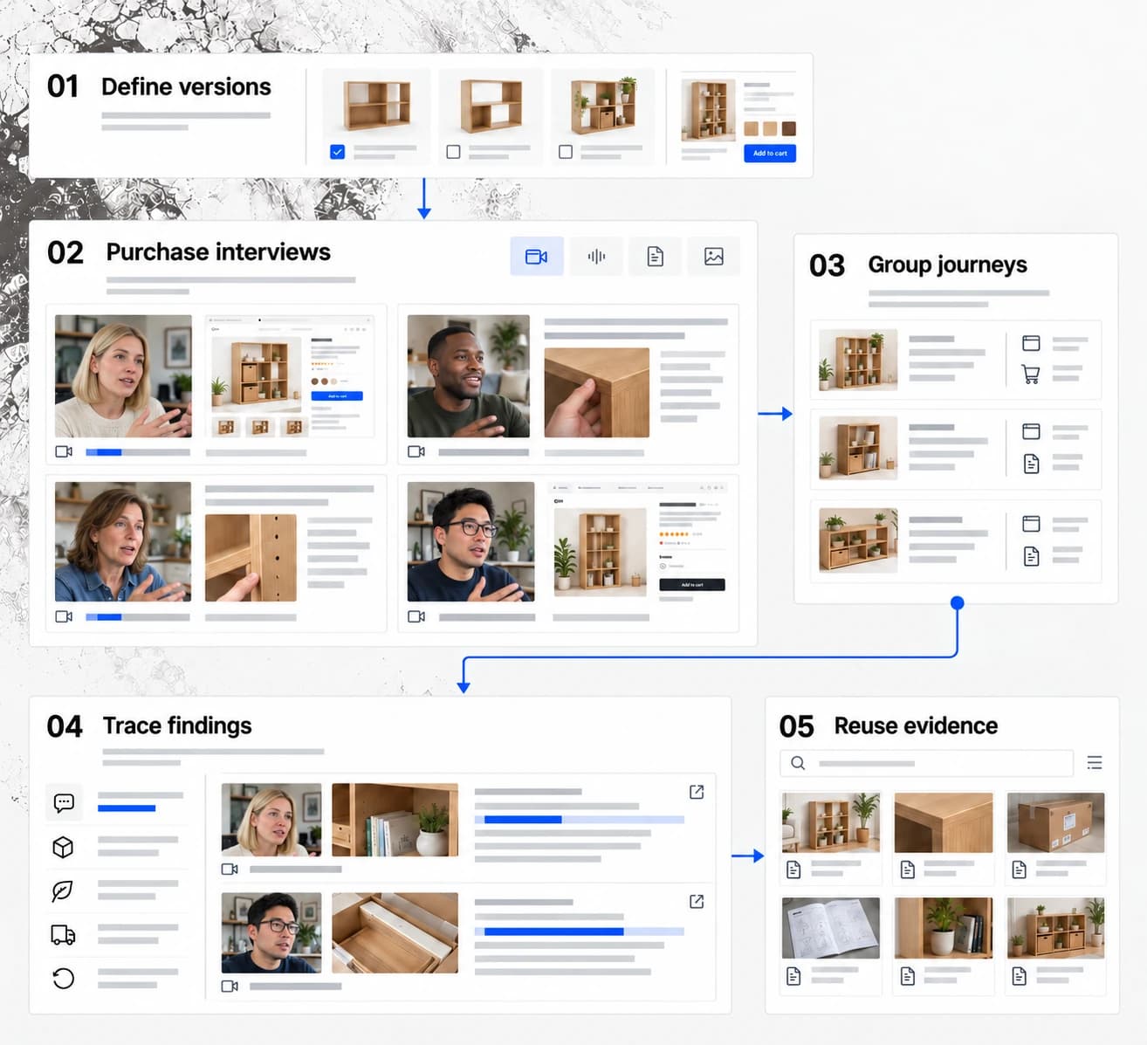Open the interview video of man with glasses
The height and width of the screenshot is (1045, 1147).
[470, 541]
